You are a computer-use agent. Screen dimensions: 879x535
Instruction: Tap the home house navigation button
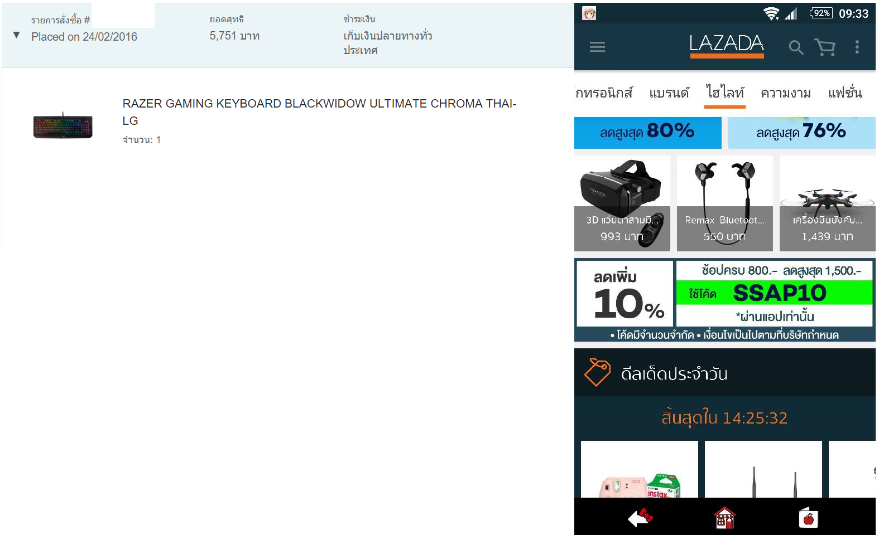click(x=725, y=518)
